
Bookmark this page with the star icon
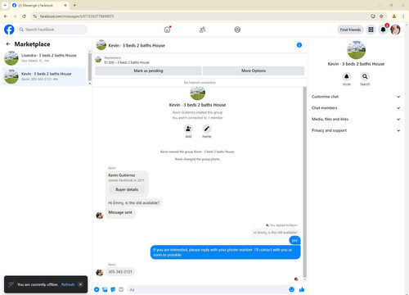tap(381, 16)
